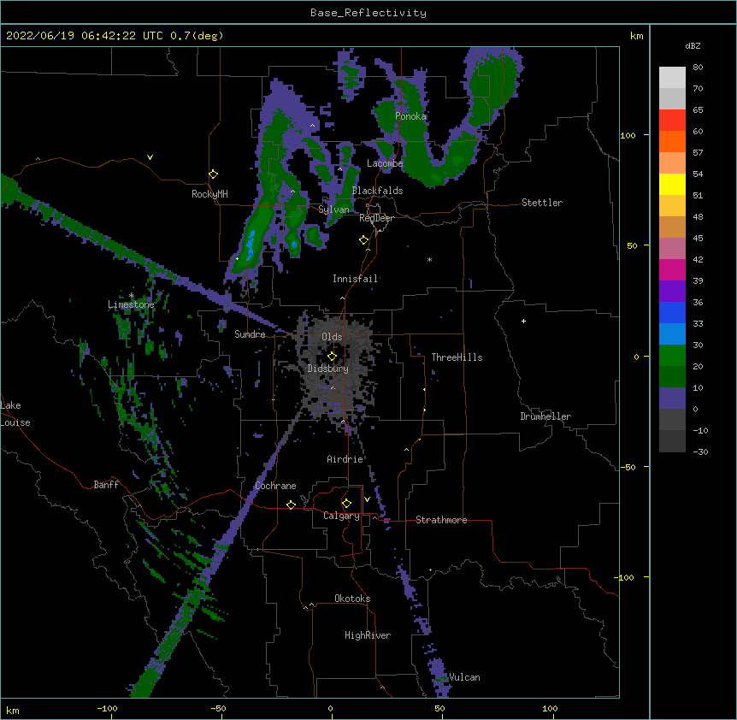
Task: Click the Innisfail city label
Action: point(356,279)
